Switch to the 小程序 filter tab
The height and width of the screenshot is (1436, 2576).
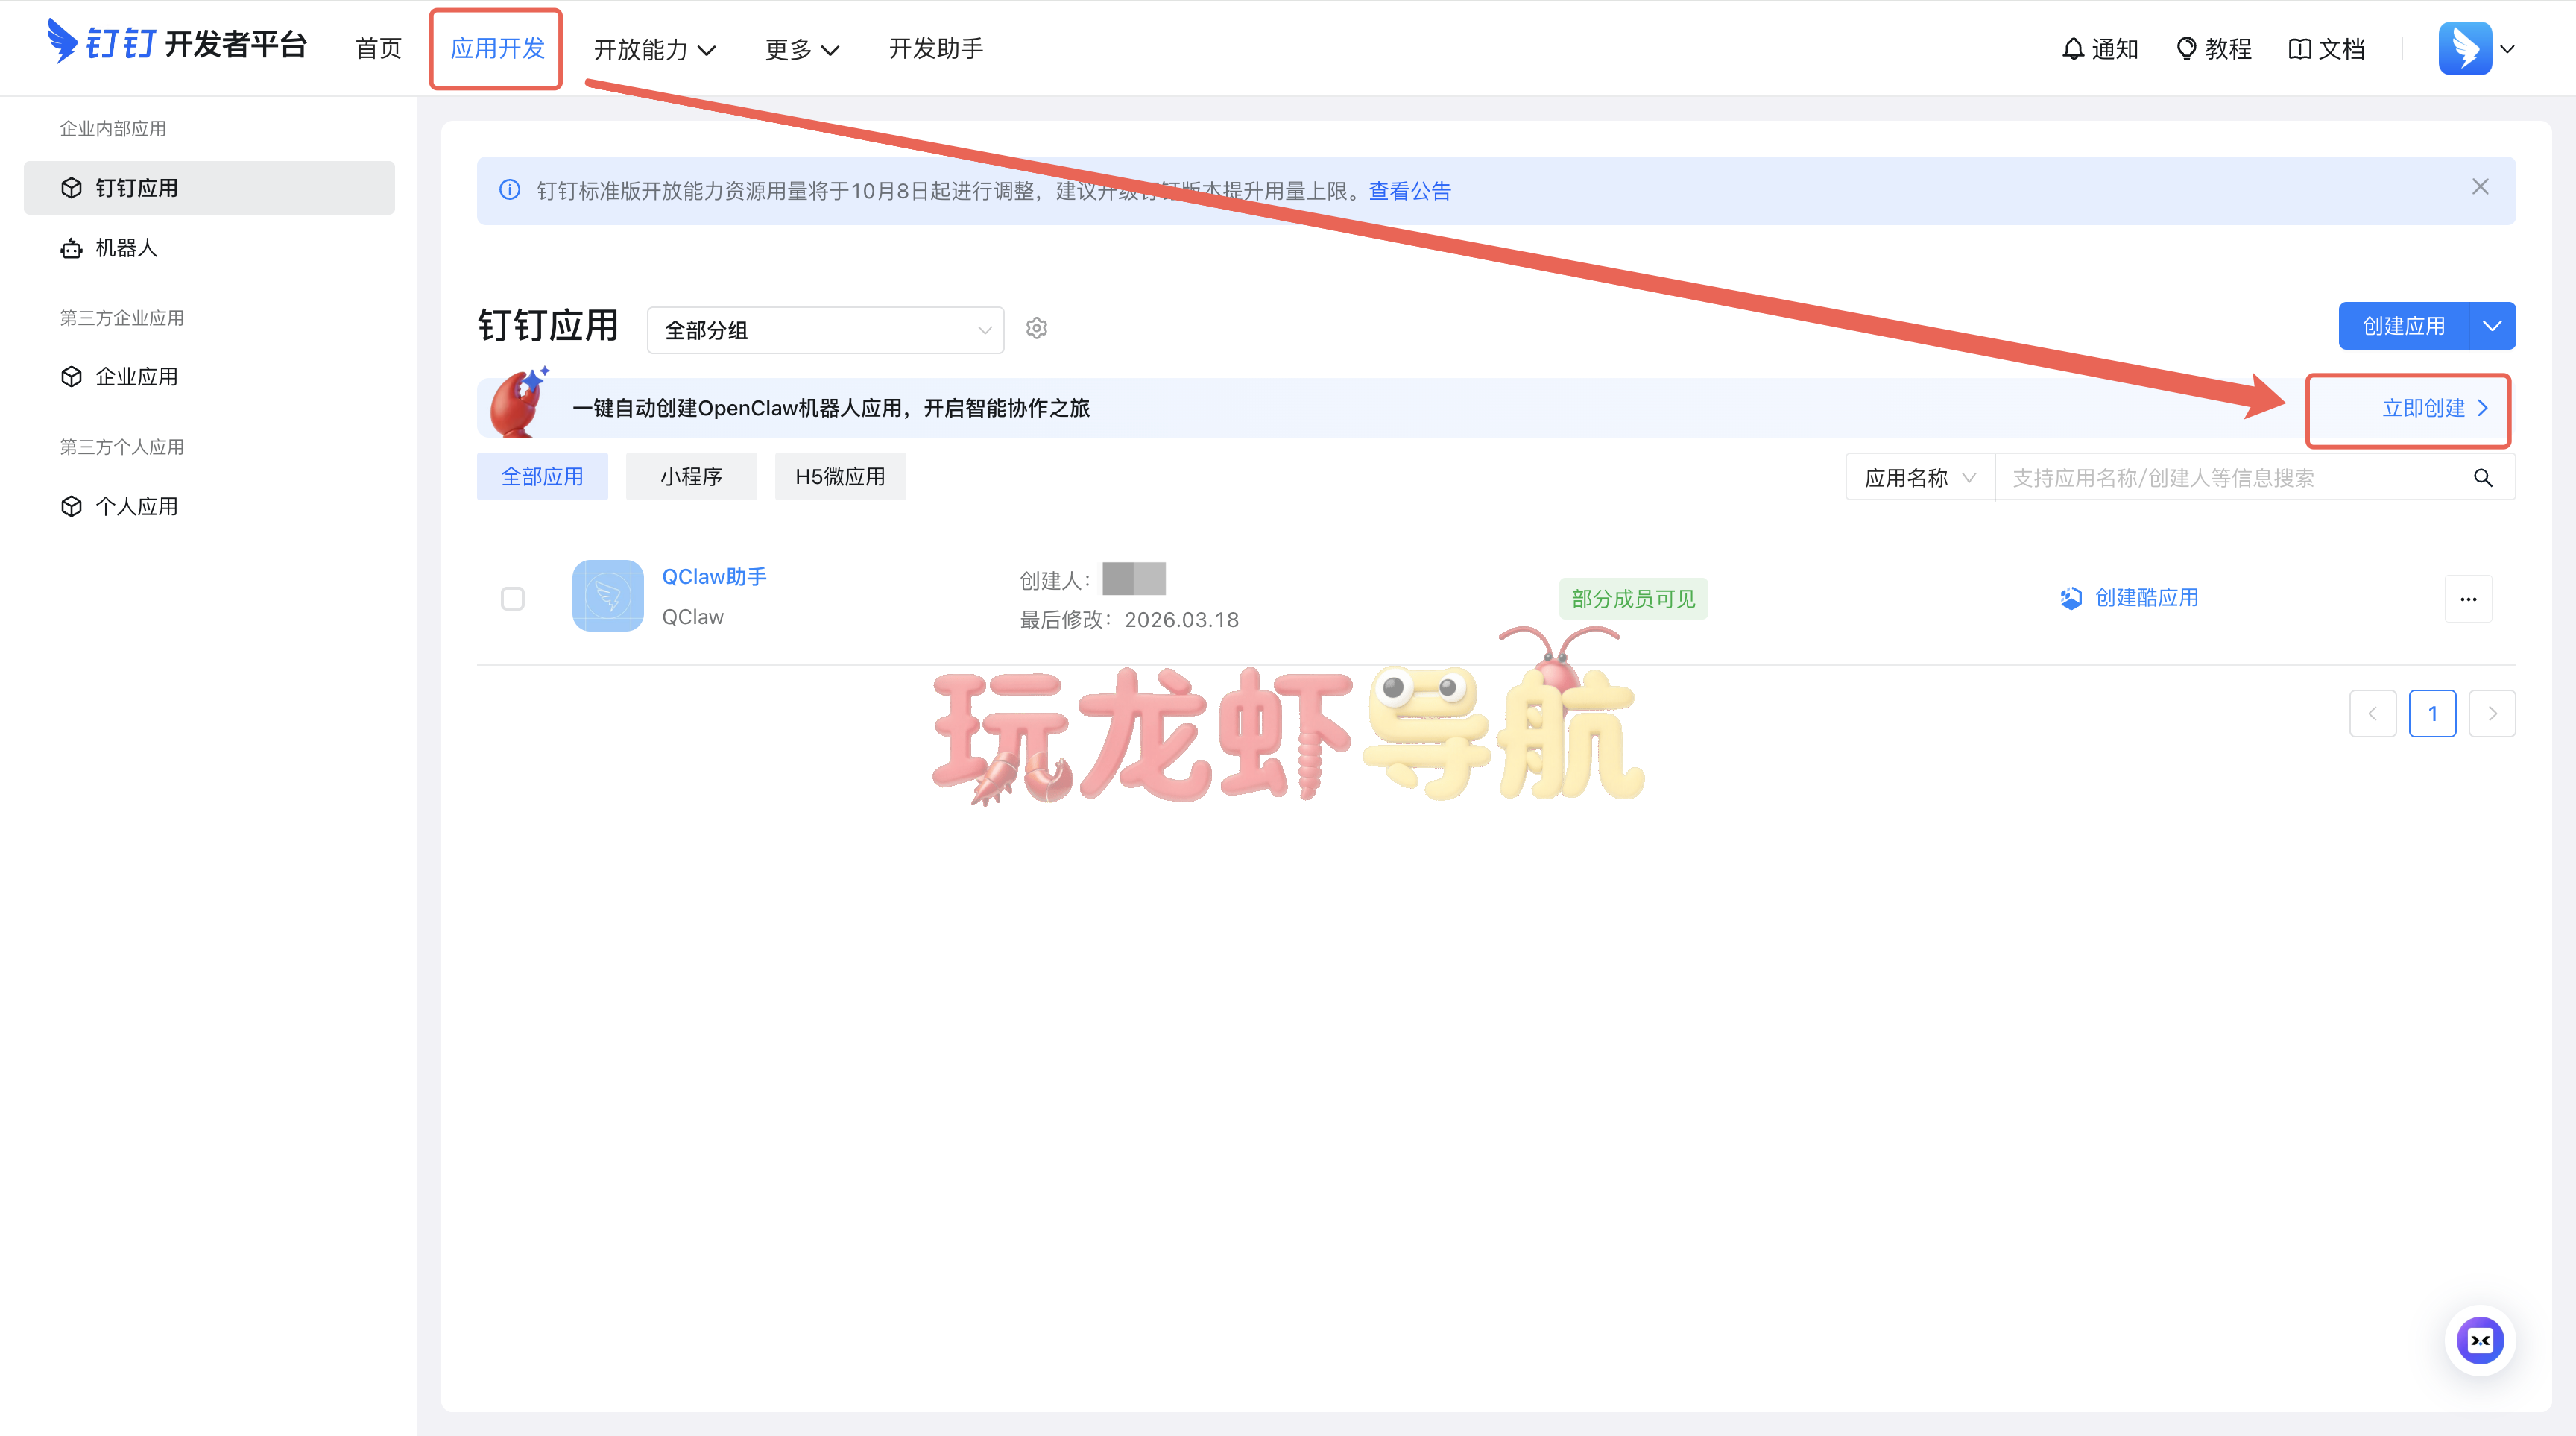point(691,477)
